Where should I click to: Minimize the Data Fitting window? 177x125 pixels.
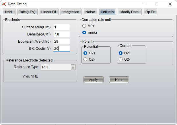tap(144, 4)
